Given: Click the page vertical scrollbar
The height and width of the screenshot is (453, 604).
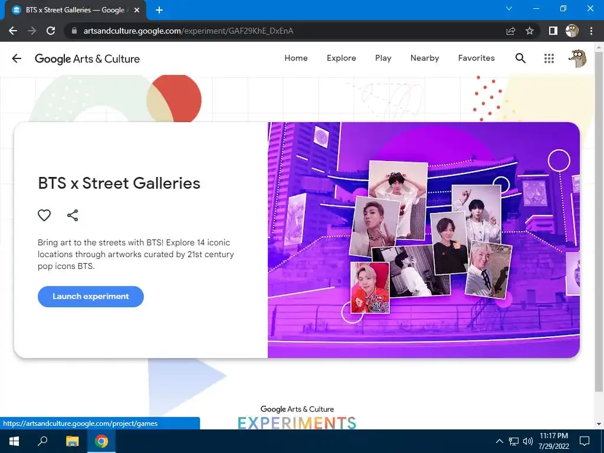Looking at the screenshot, I should point(599,221).
